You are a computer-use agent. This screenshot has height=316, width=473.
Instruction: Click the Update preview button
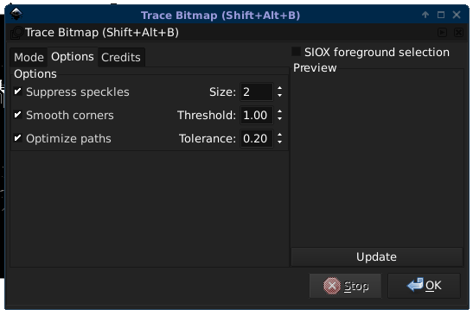coord(376,257)
